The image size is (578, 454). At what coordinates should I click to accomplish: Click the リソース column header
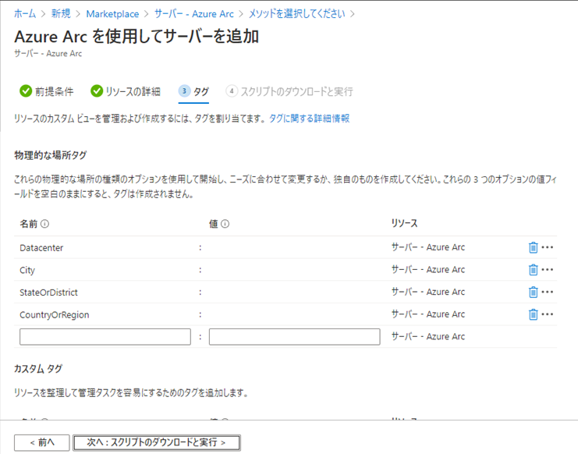coord(404,223)
